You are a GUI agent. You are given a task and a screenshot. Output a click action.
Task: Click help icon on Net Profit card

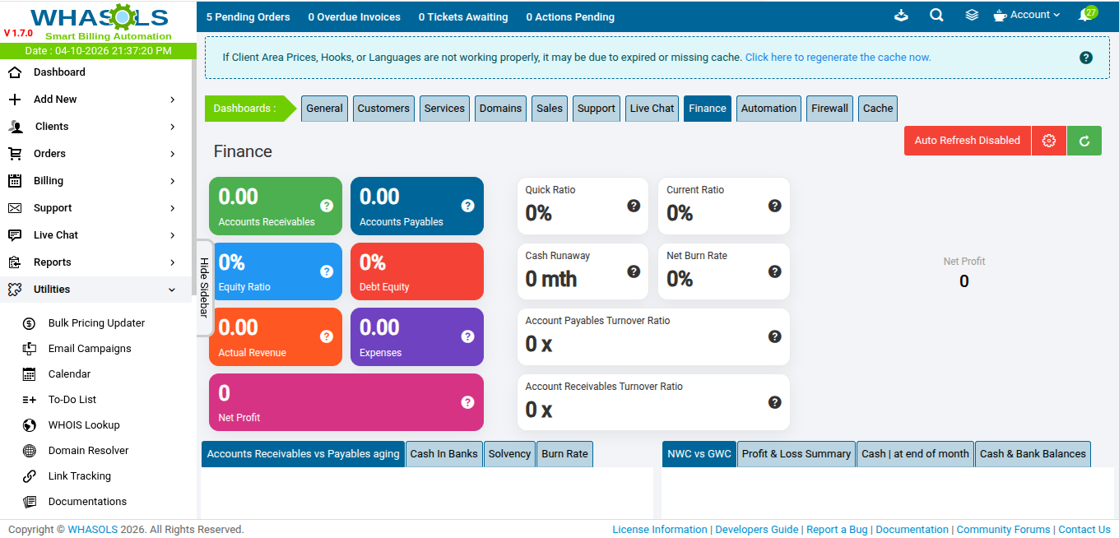point(467,402)
